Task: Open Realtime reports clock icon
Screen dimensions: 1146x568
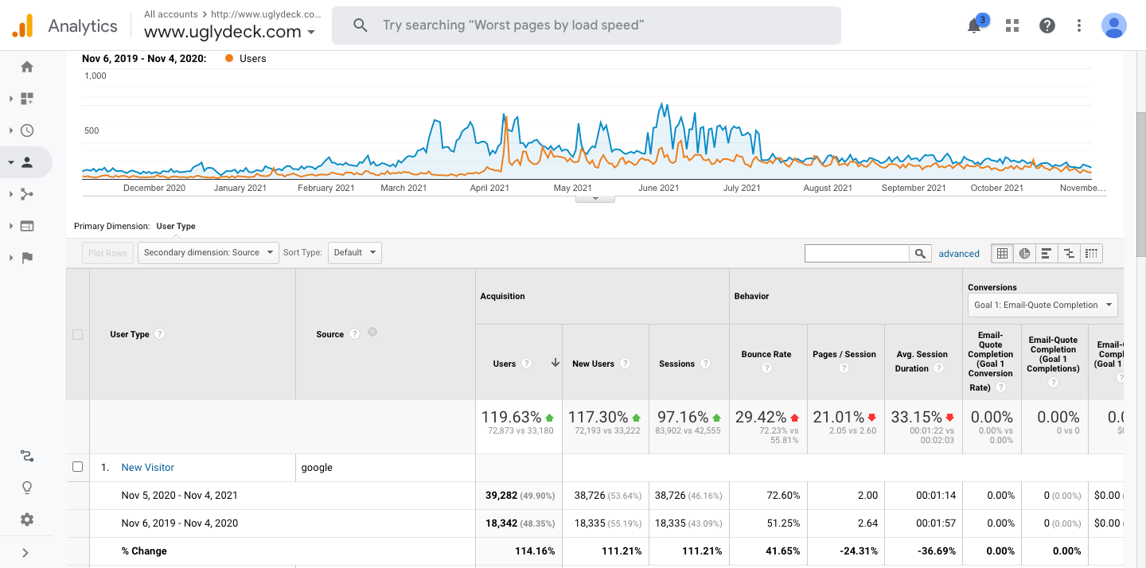Action: 27,130
